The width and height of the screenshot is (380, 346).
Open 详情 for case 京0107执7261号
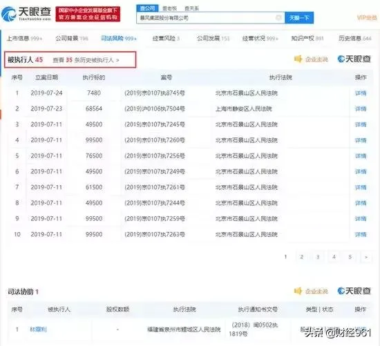click(361, 187)
